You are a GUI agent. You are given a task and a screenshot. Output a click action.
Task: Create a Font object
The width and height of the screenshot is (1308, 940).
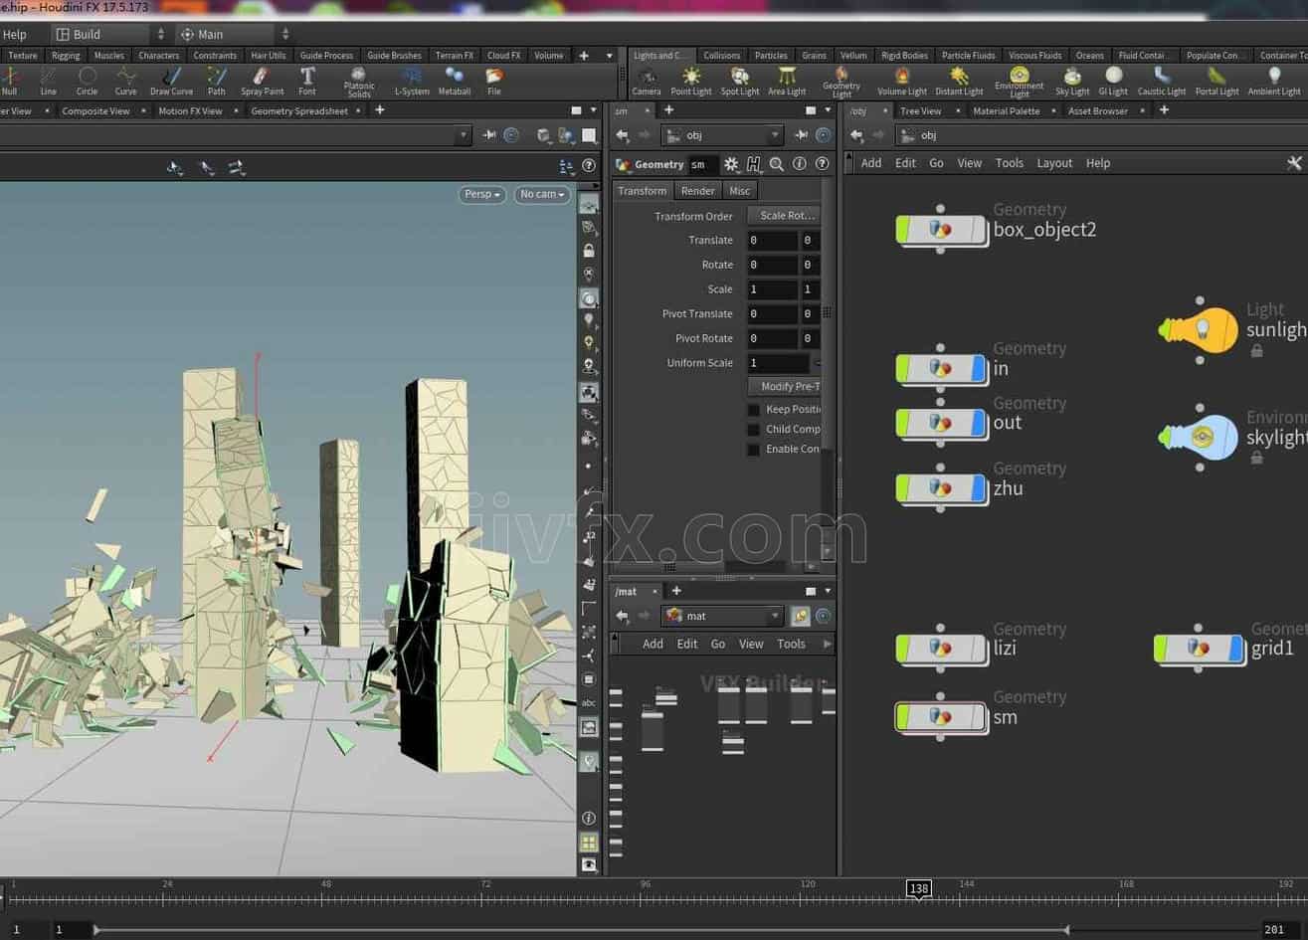(x=307, y=82)
